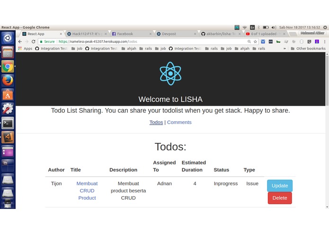The height and width of the screenshot is (233, 329).
Task: Switch to the Devpost tab
Action: click(x=176, y=34)
